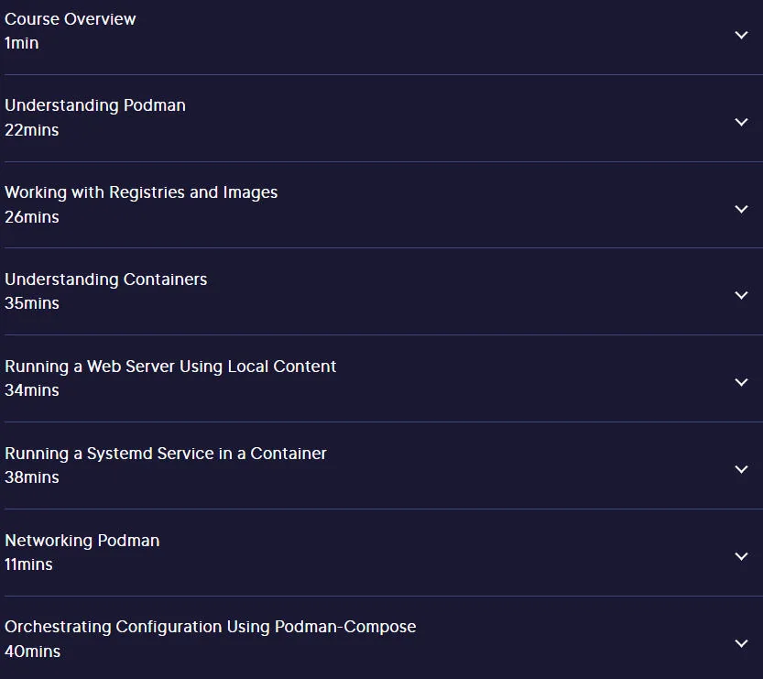Open Orchestrating Configuration Using Podman-Compose
Image resolution: width=763 pixels, height=679 pixels.
tap(211, 627)
